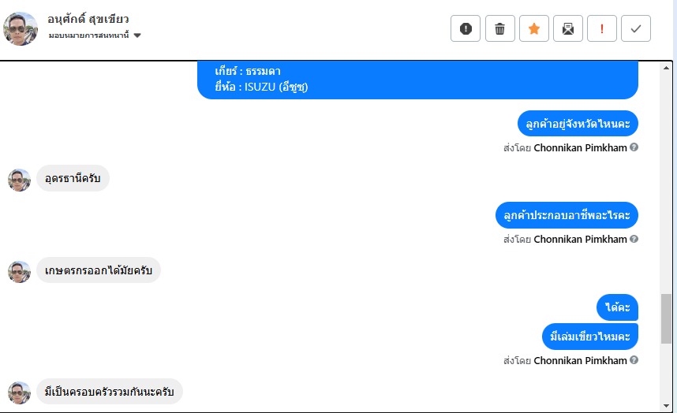Click the large profile photo in header
The height and width of the screenshot is (413, 677).
click(21, 28)
